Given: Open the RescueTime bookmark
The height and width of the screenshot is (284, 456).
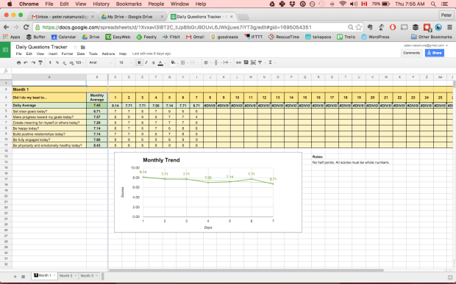Looking at the screenshot, I should point(284,37).
